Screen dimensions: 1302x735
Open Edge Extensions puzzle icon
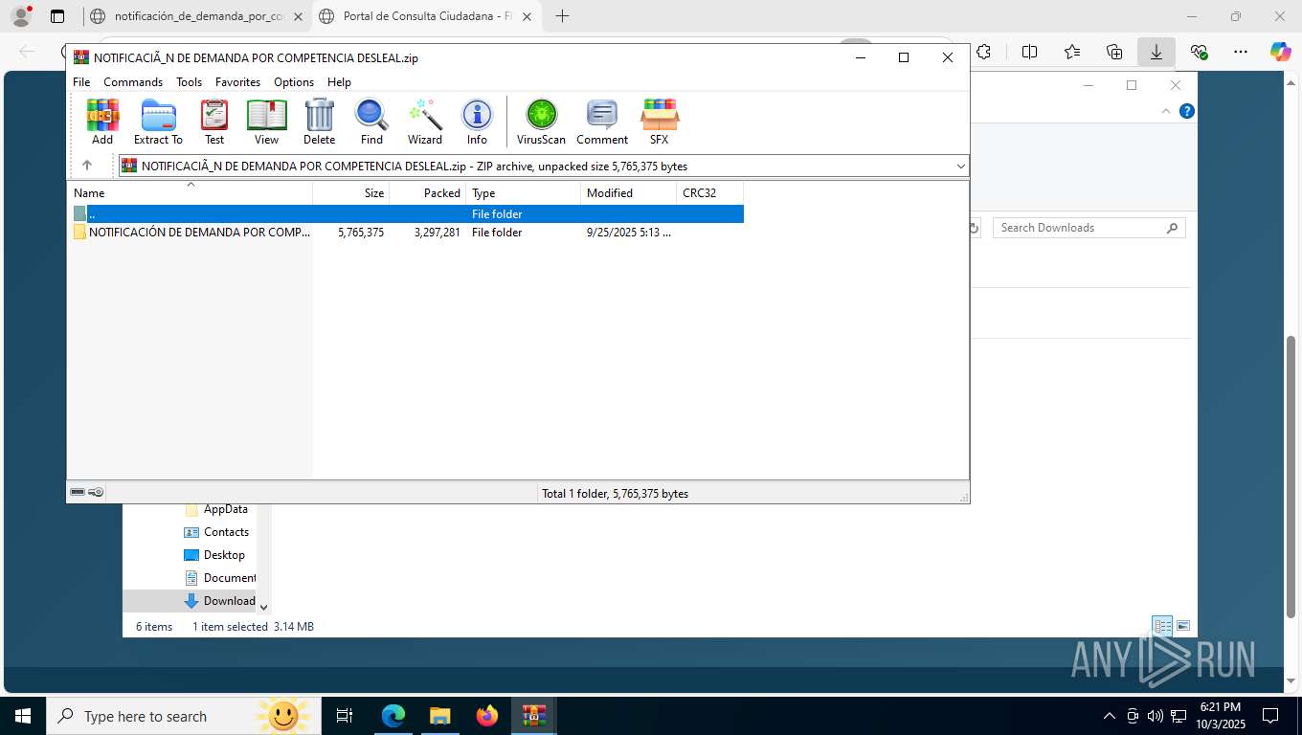[x=983, y=52]
